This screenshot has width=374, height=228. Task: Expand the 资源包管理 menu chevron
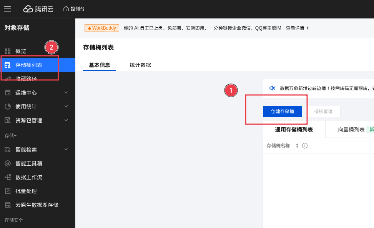point(66,120)
